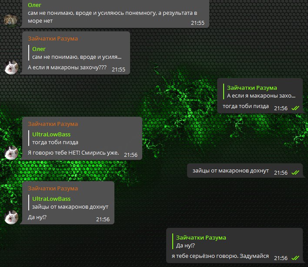Viewport: 308px width, 267px height.
Task: Jump to quoted message 'А если я макароны захо...'
Action: 260,91
